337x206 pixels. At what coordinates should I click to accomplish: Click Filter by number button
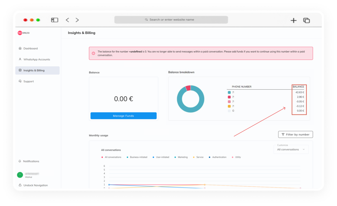(295, 134)
